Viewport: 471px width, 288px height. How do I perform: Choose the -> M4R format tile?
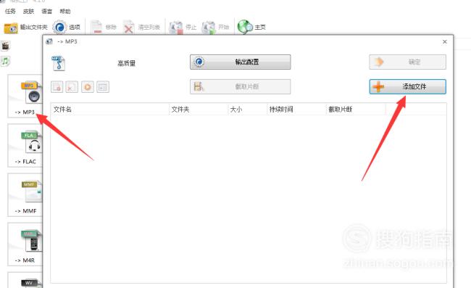25,244
